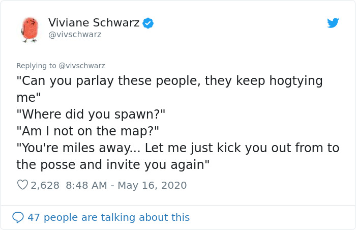Open "47 people are talking about this"

108,217
